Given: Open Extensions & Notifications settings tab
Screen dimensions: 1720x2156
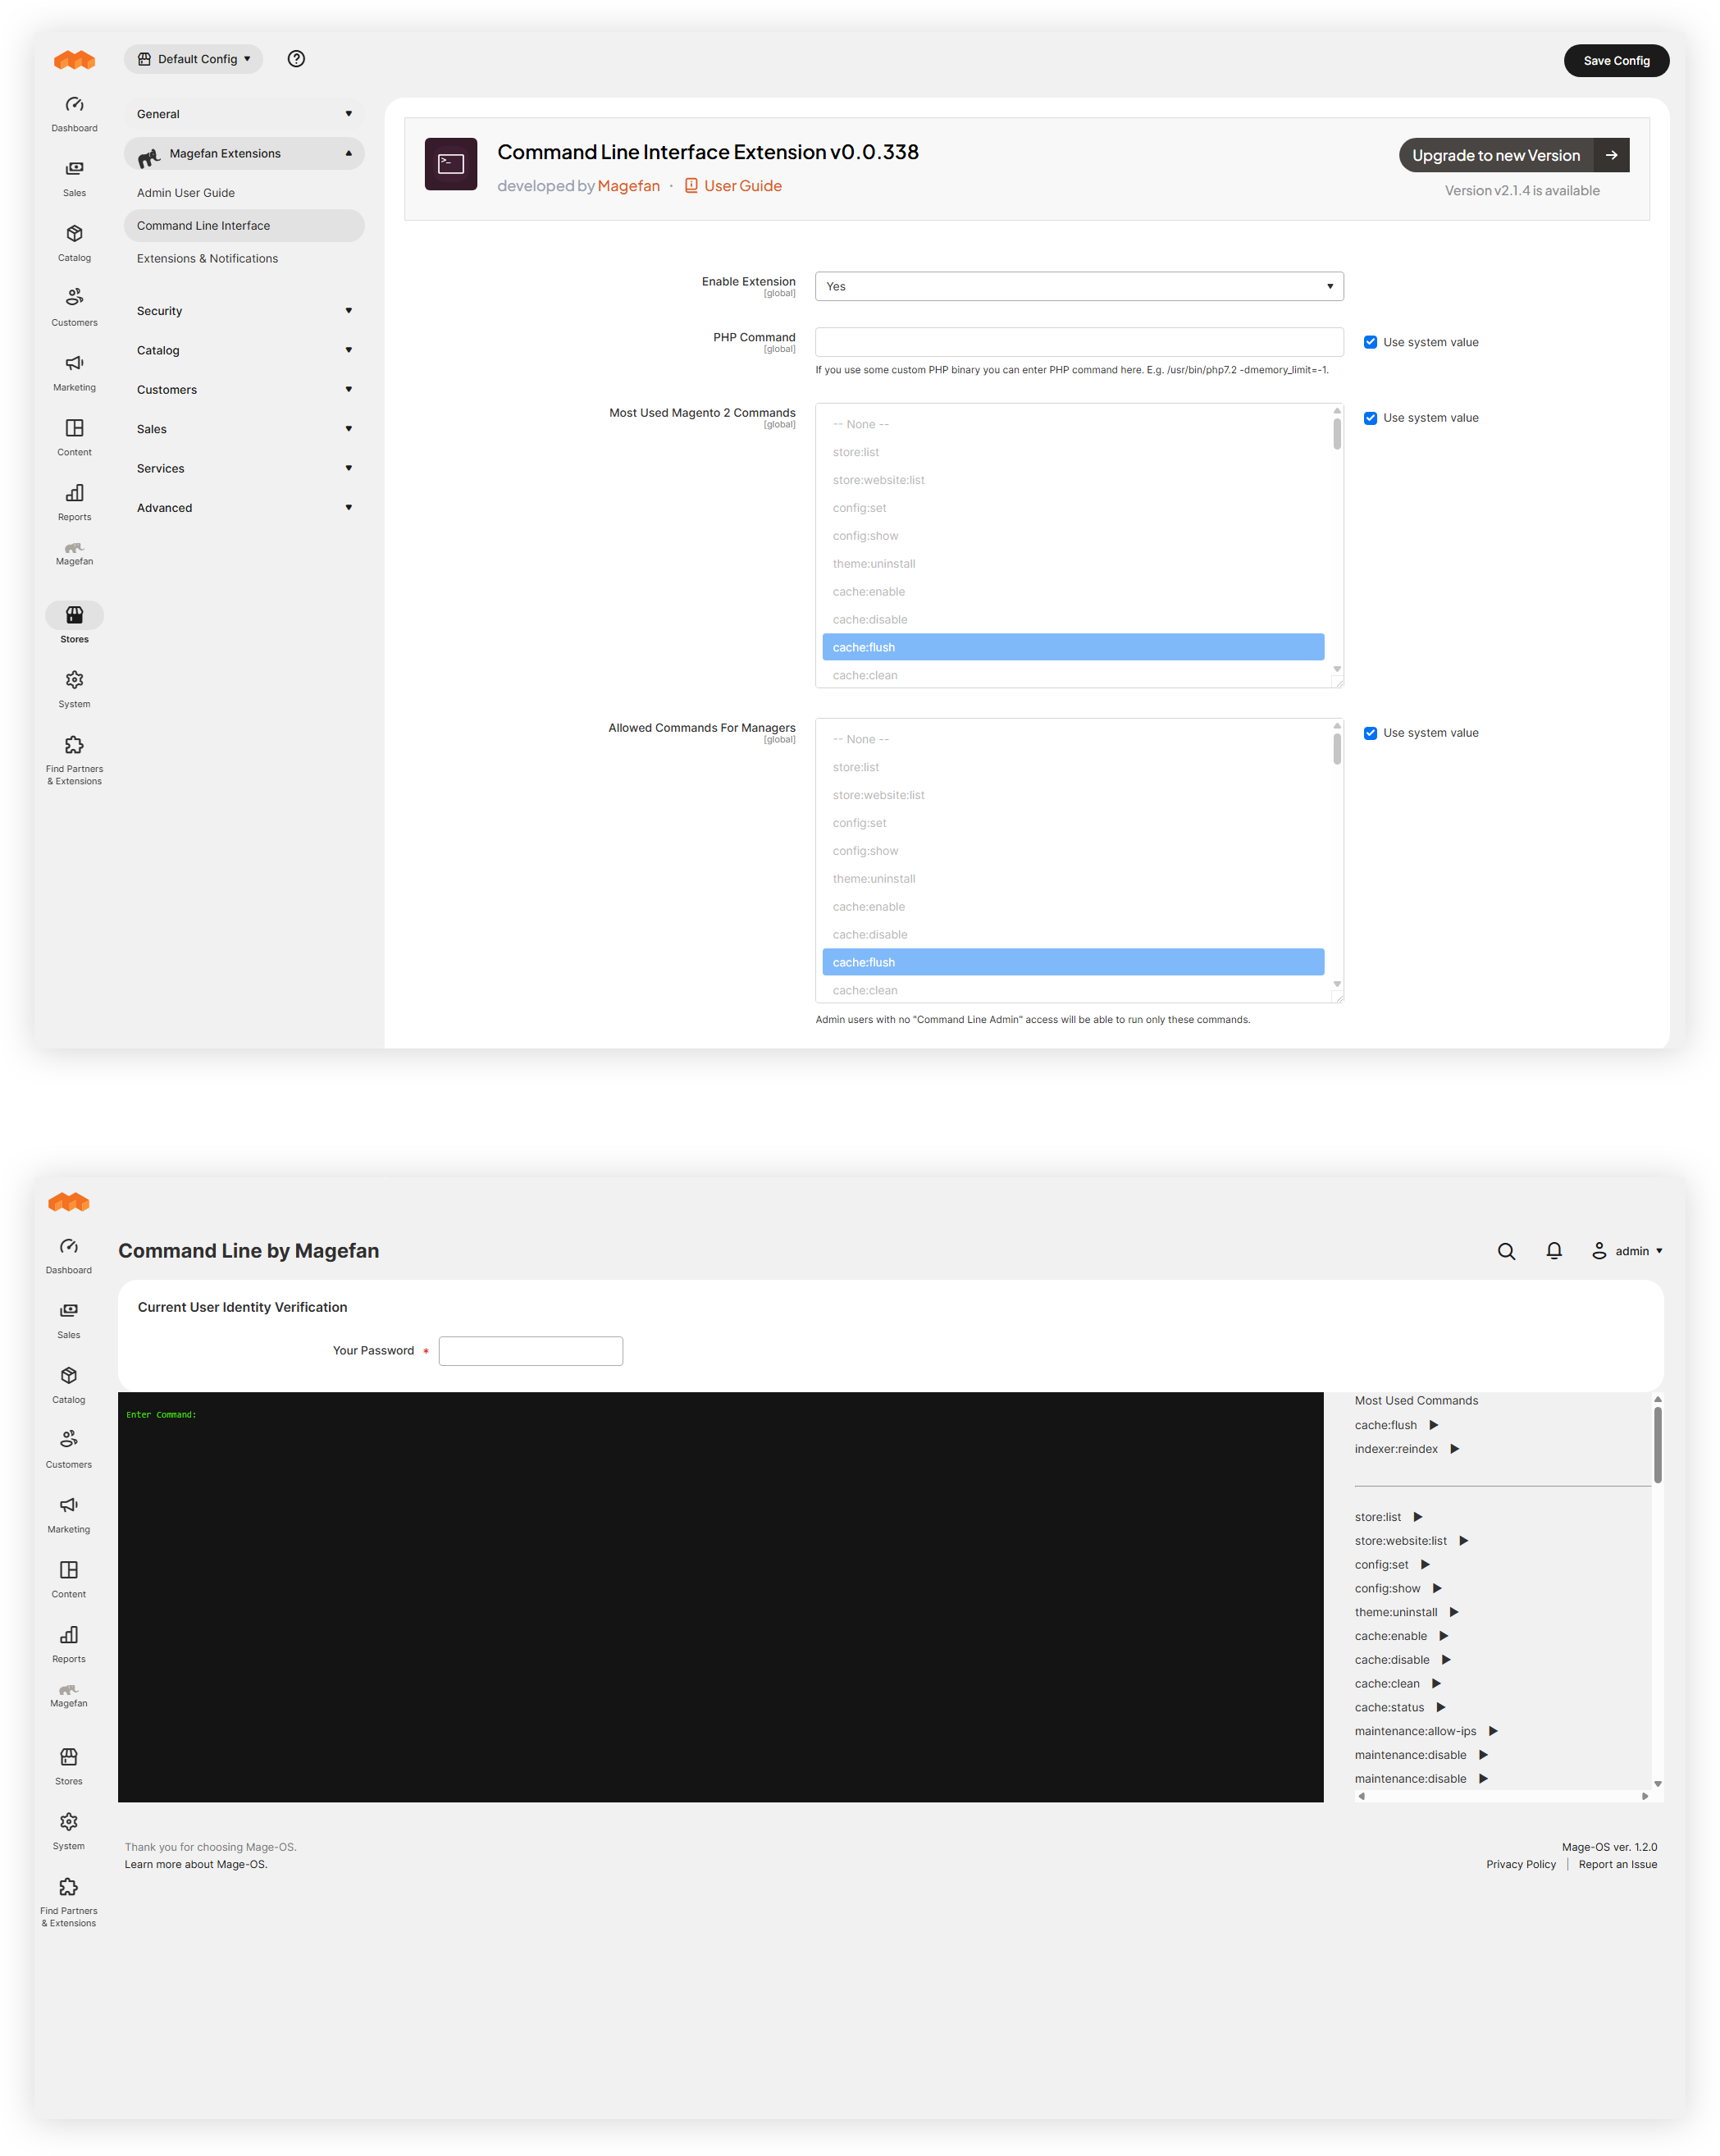Looking at the screenshot, I should pos(207,258).
